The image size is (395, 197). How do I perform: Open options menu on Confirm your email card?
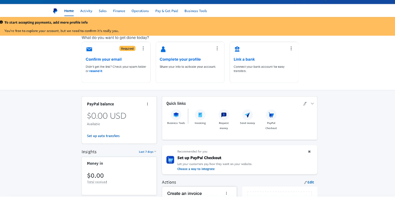coord(143,48)
